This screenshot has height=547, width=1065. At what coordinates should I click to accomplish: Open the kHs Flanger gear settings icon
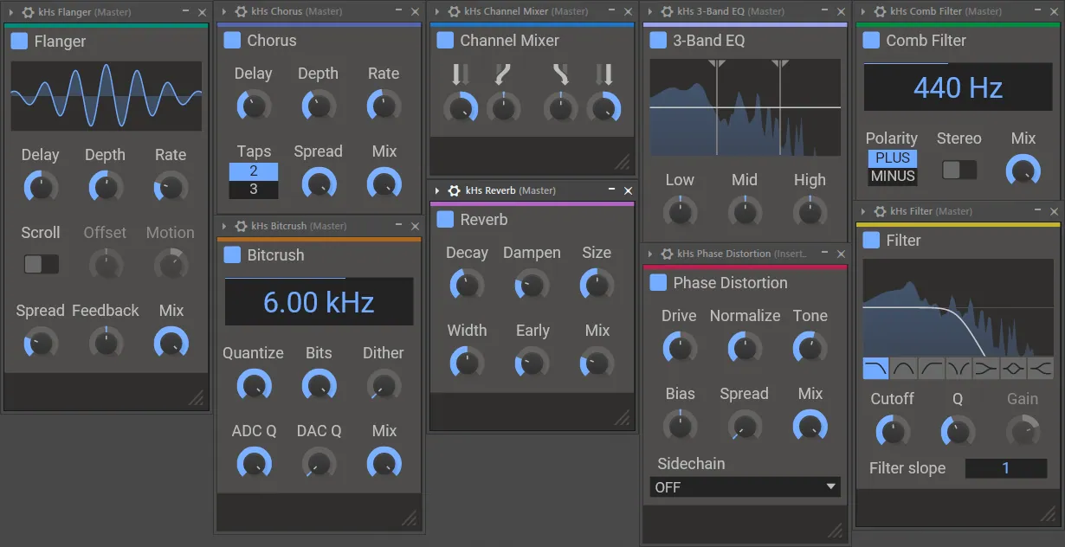(x=28, y=12)
